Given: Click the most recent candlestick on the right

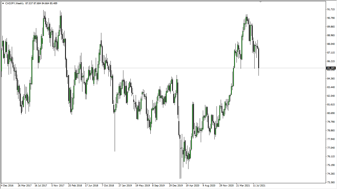Looking at the screenshot, I should (259, 58).
